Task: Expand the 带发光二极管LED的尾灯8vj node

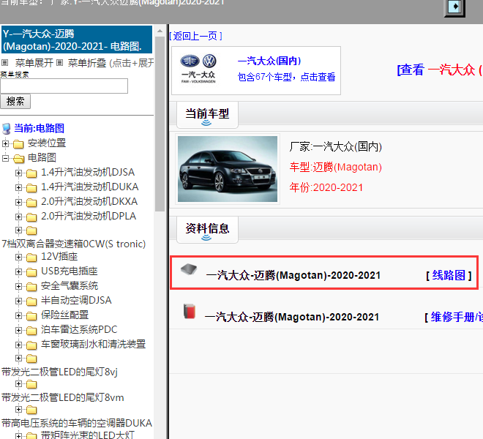Action: (18, 358)
